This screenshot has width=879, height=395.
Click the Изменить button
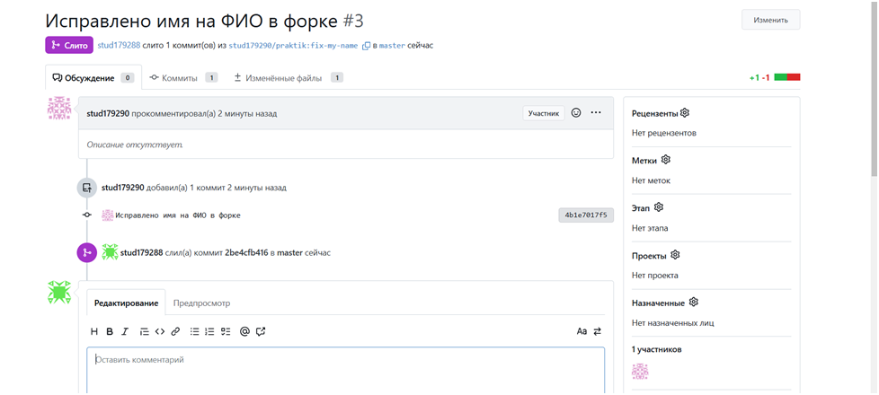(770, 20)
